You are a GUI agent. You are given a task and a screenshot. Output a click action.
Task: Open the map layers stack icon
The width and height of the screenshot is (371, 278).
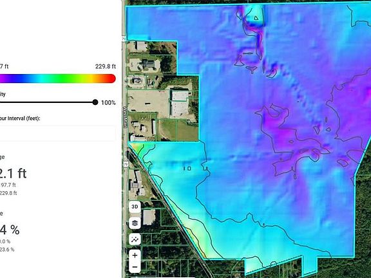point(135,223)
